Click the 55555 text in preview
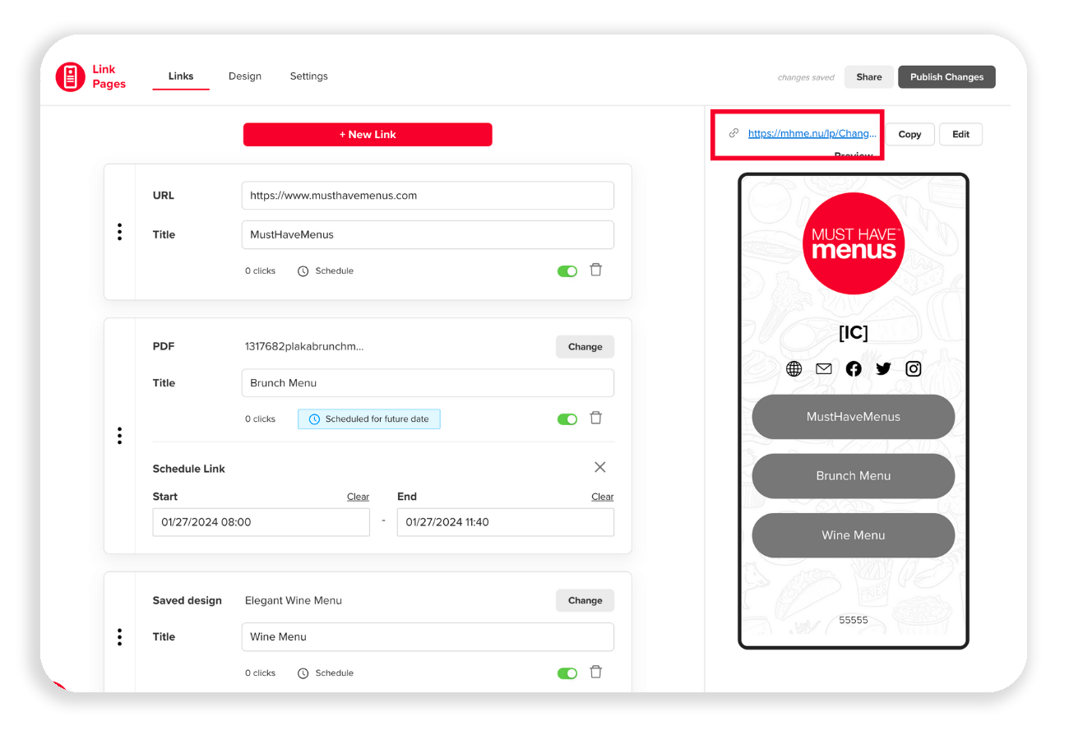Screen dimensions: 1069x740 (x=854, y=620)
